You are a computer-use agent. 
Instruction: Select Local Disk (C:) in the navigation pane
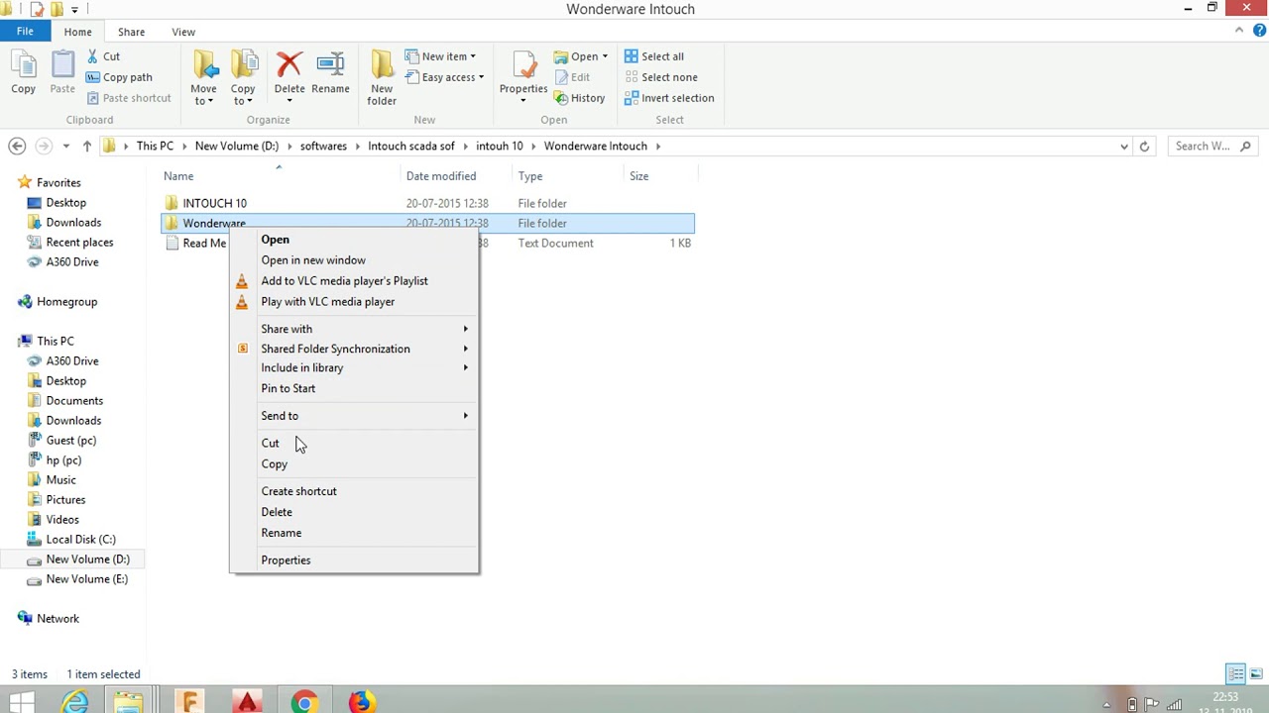[x=80, y=540]
